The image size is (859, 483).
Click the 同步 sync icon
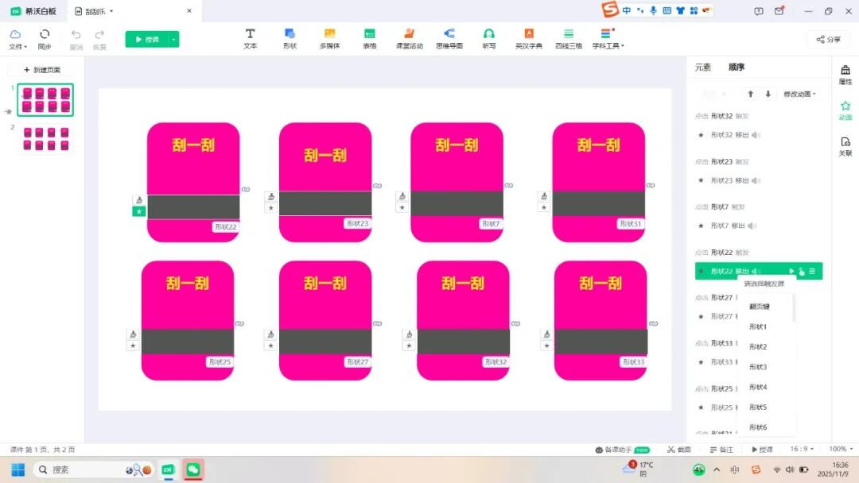pyautogui.click(x=45, y=39)
